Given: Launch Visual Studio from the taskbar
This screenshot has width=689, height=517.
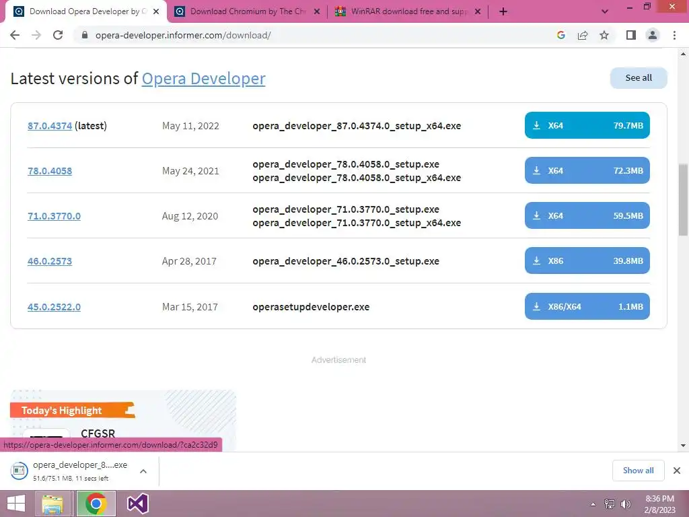Looking at the screenshot, I should pyautogui.click(x=137, y=504).
